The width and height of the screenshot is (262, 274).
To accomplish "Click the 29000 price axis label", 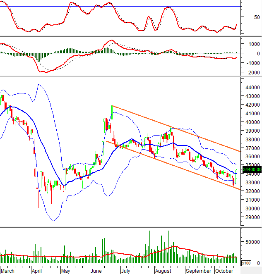I will 251,217.
